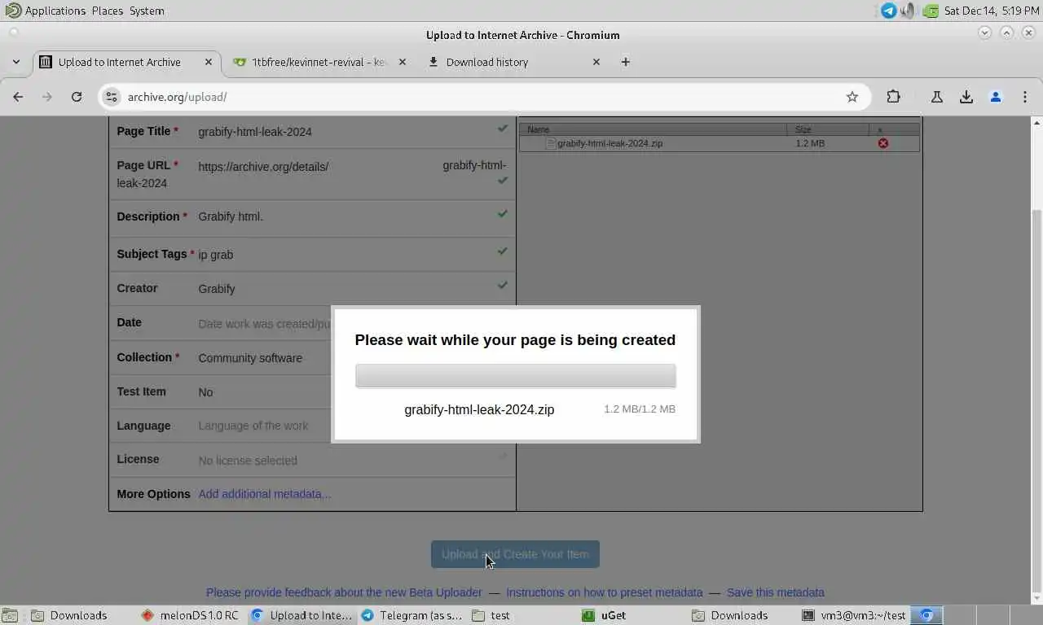This screenshot has height=625, width=1043.
Task: Open beta uploader feedback link
Action: tap(344, 592)
